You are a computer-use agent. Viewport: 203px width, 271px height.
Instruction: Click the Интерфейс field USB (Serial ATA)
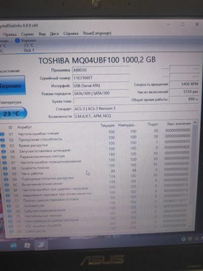point(101,85)
